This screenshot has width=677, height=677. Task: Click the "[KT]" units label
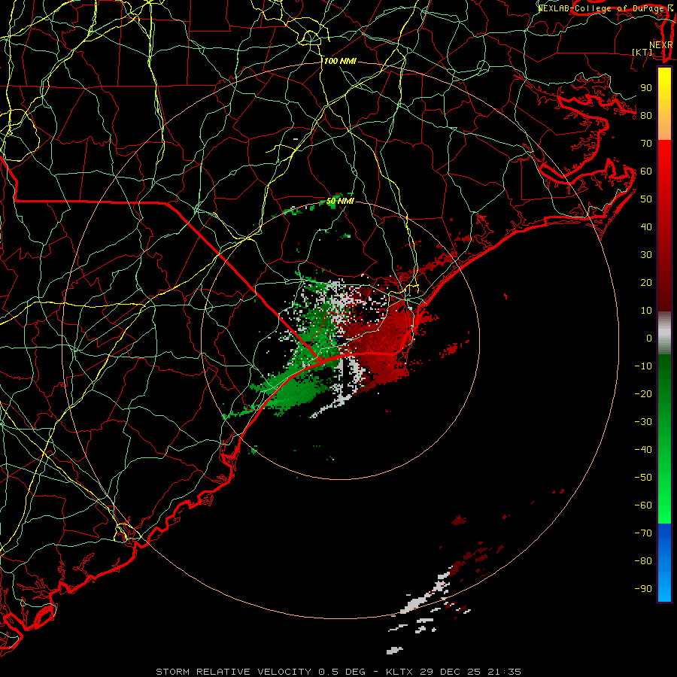click(x=642, y=52)
